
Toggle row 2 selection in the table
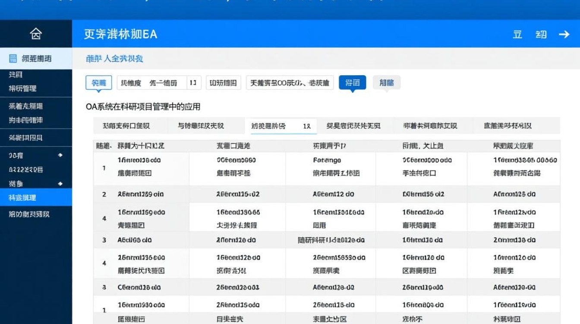tap(104, 194)
